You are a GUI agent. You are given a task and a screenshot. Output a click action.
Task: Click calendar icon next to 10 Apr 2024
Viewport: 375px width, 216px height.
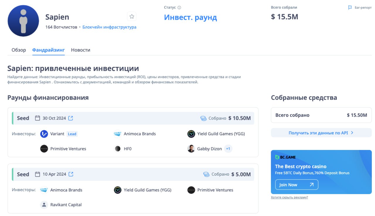click(x=37, y=174)
